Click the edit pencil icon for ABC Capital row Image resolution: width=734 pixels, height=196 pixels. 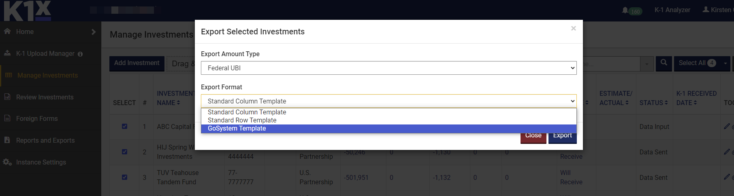(727, 126)
